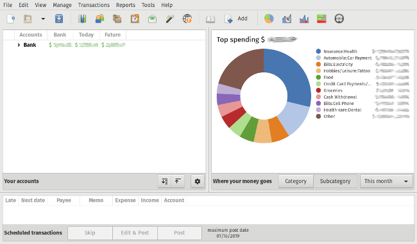Open the Vehicle cost steering wheel icon

339,19
